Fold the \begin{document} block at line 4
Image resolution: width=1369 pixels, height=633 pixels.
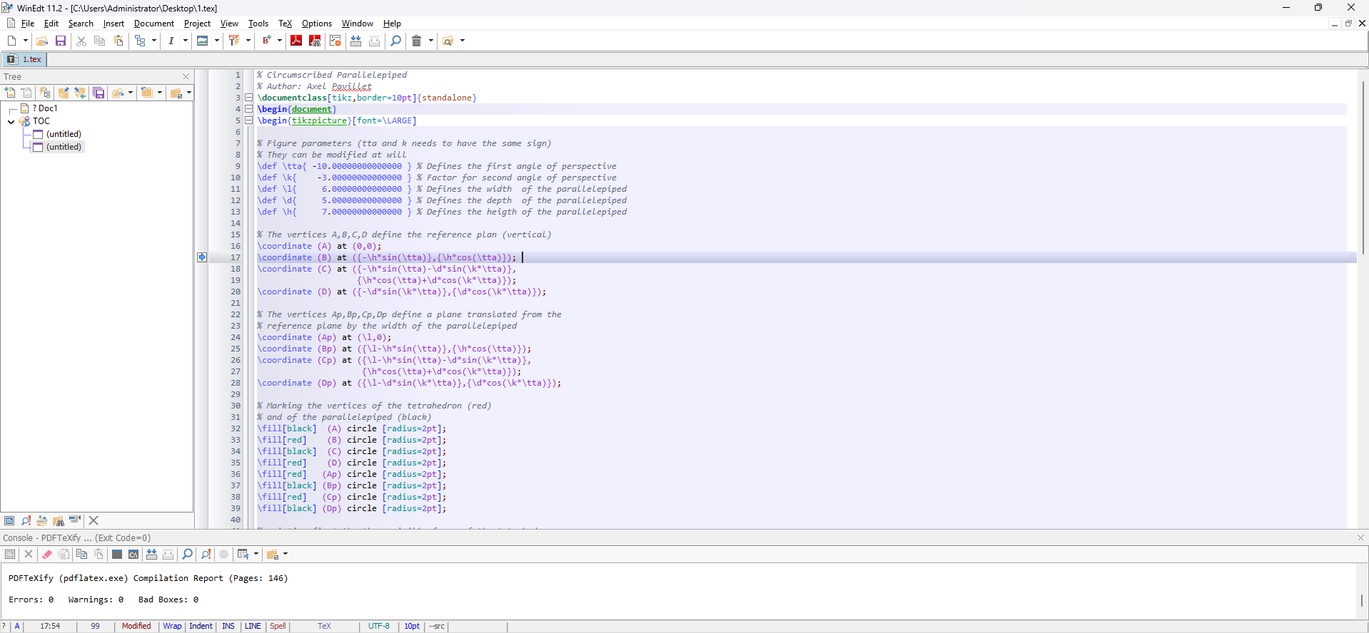pyautogui.click(x=249, y=109)
